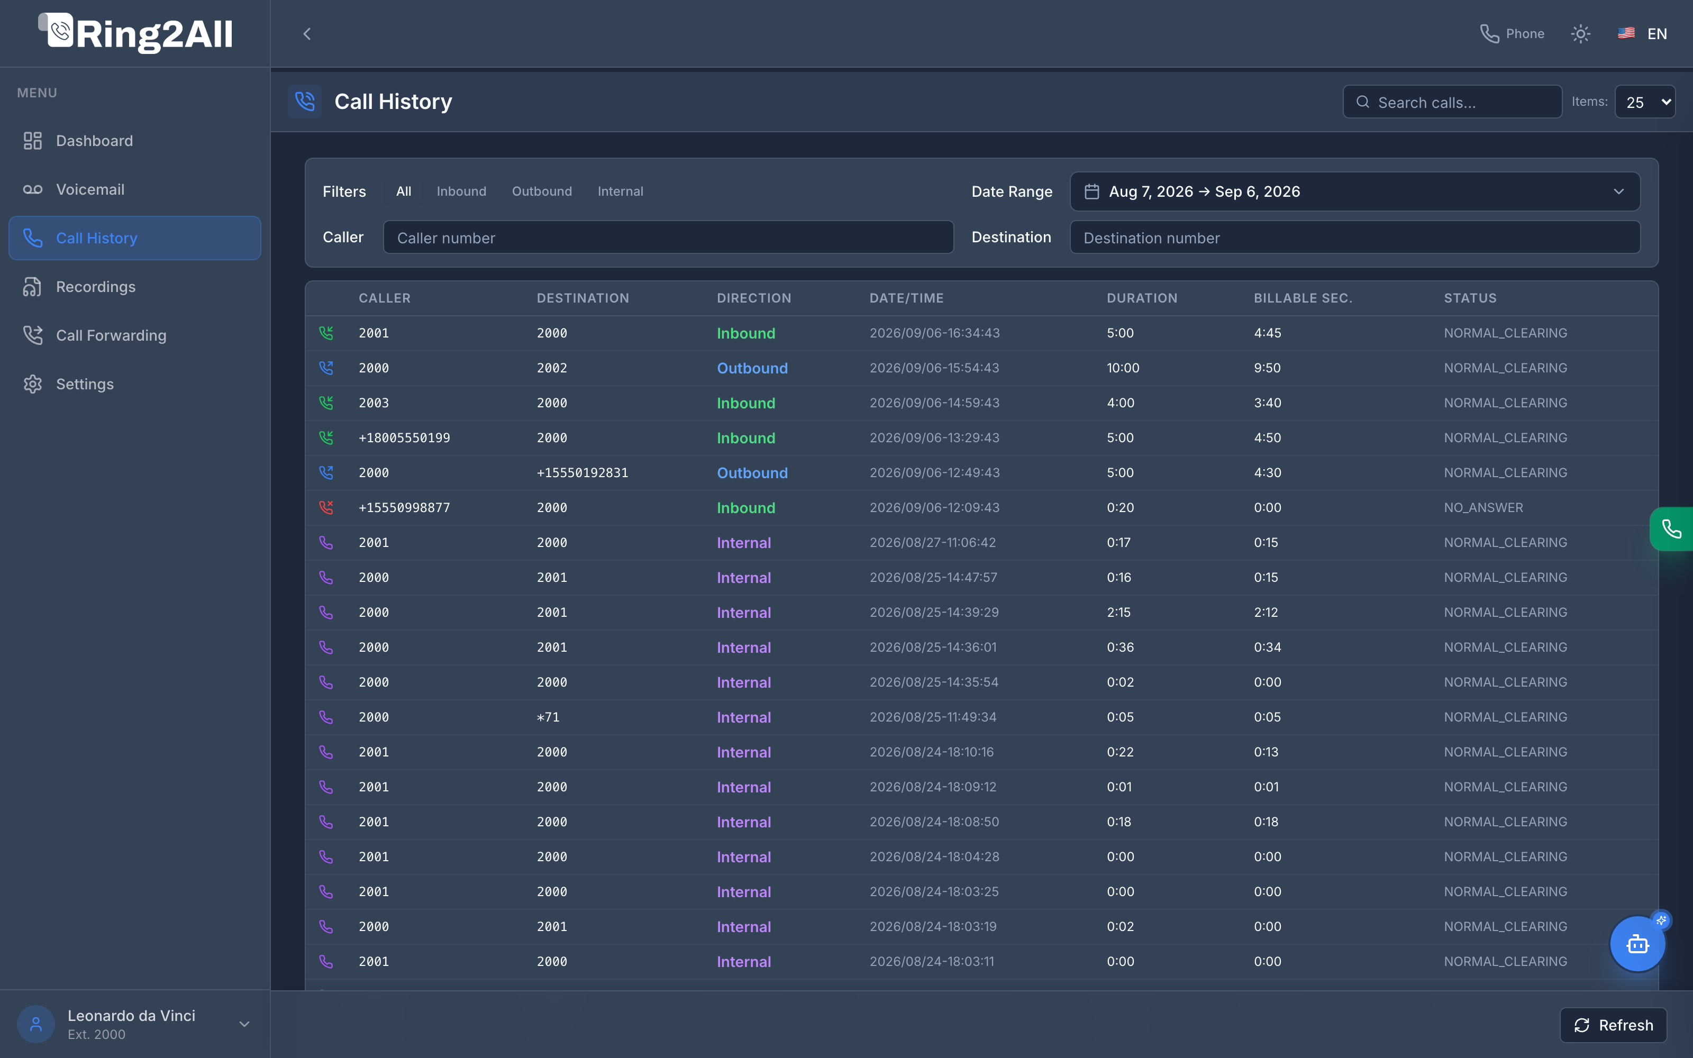Click the CALLER column header
This screenshot has height=1058, width=1693.
pos(385,298)
